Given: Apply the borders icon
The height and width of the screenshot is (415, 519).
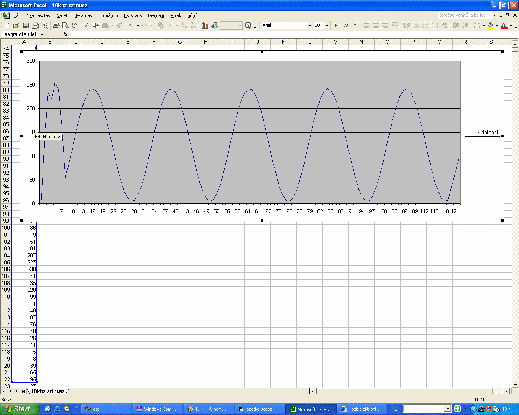Looking at the screenshot, I should 477,26.
